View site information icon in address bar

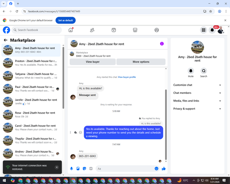(24, 11)
